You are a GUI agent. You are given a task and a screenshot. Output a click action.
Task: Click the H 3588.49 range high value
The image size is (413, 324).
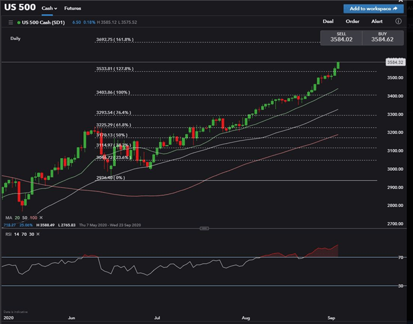[46, 225]
